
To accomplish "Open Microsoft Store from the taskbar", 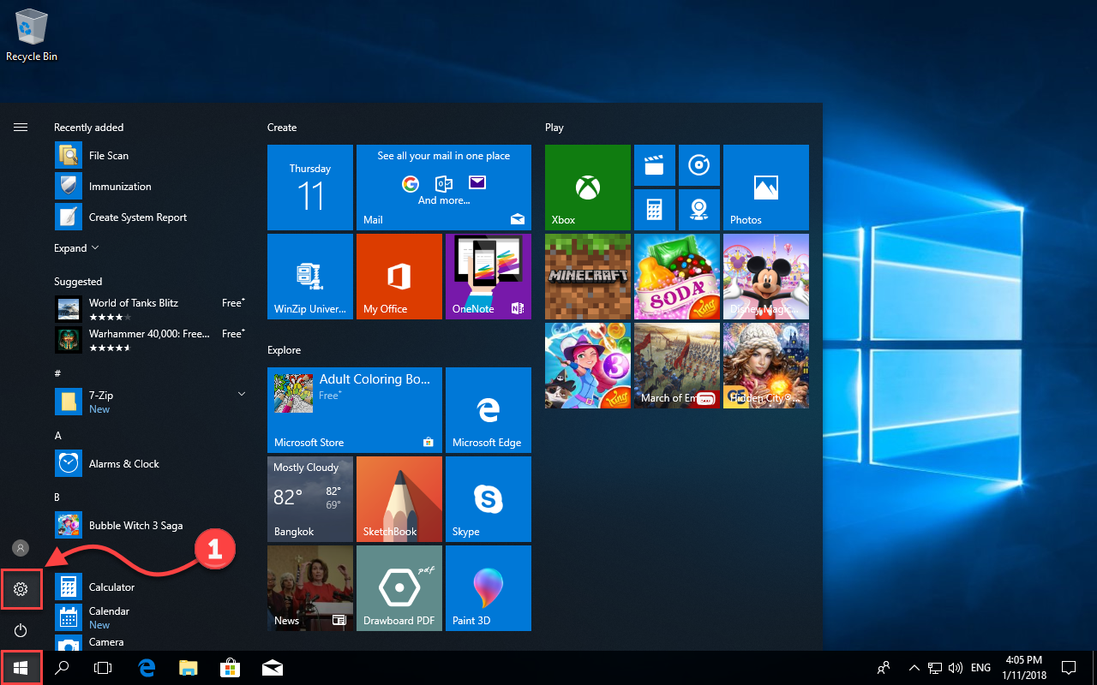I will click(231, 668).
